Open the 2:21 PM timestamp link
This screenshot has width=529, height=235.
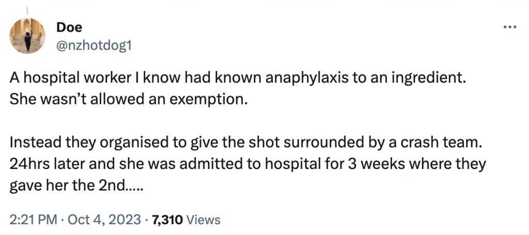(33, 220)
